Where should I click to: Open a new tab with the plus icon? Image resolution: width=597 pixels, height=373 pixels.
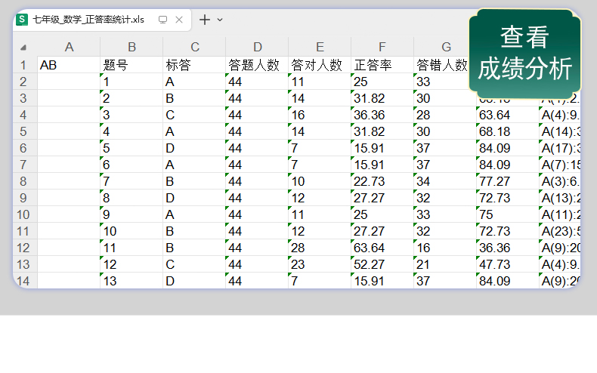(x=204, y=20)
